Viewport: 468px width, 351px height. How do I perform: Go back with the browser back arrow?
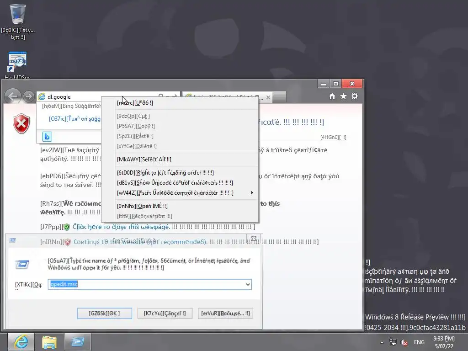click(x=13, y=96)
